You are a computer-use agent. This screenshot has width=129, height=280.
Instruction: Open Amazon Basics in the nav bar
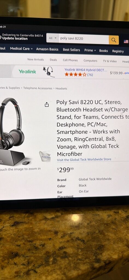tap(47, 49)
